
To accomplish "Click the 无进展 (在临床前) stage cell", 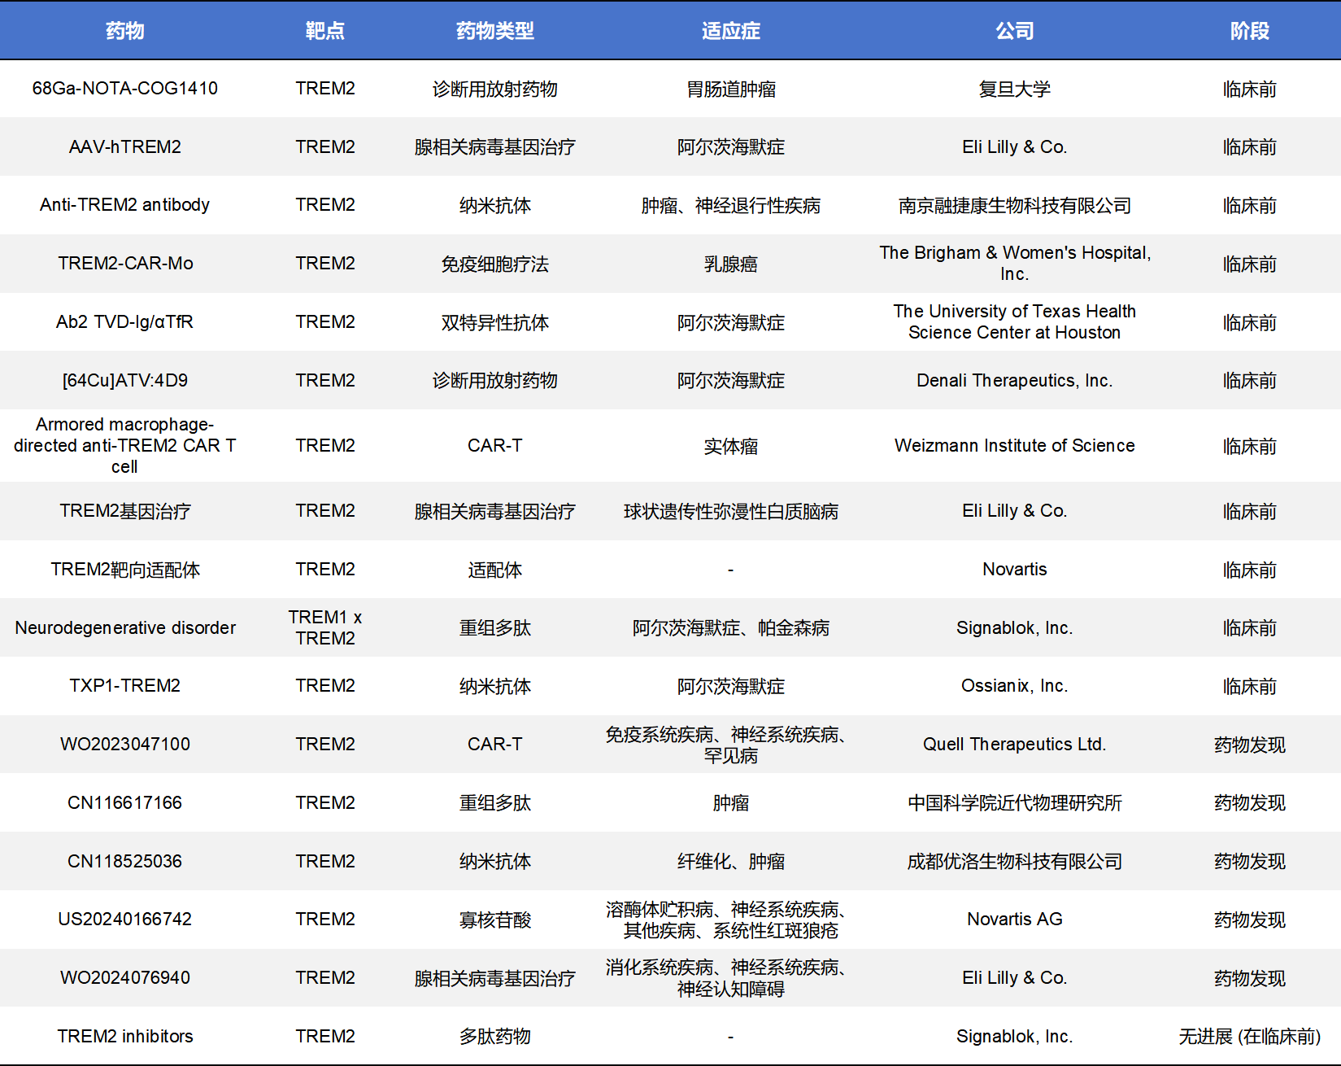I will click(x=1249, y=1037).
